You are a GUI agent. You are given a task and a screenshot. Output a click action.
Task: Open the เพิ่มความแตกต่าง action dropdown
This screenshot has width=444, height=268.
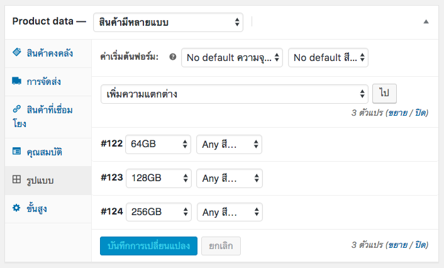pyautogui.click(x=235, y=94)
